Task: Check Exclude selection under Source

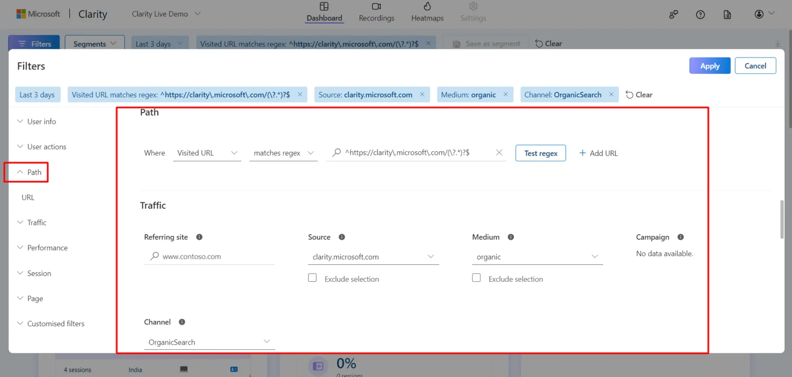Action: [x=313, y=278]
